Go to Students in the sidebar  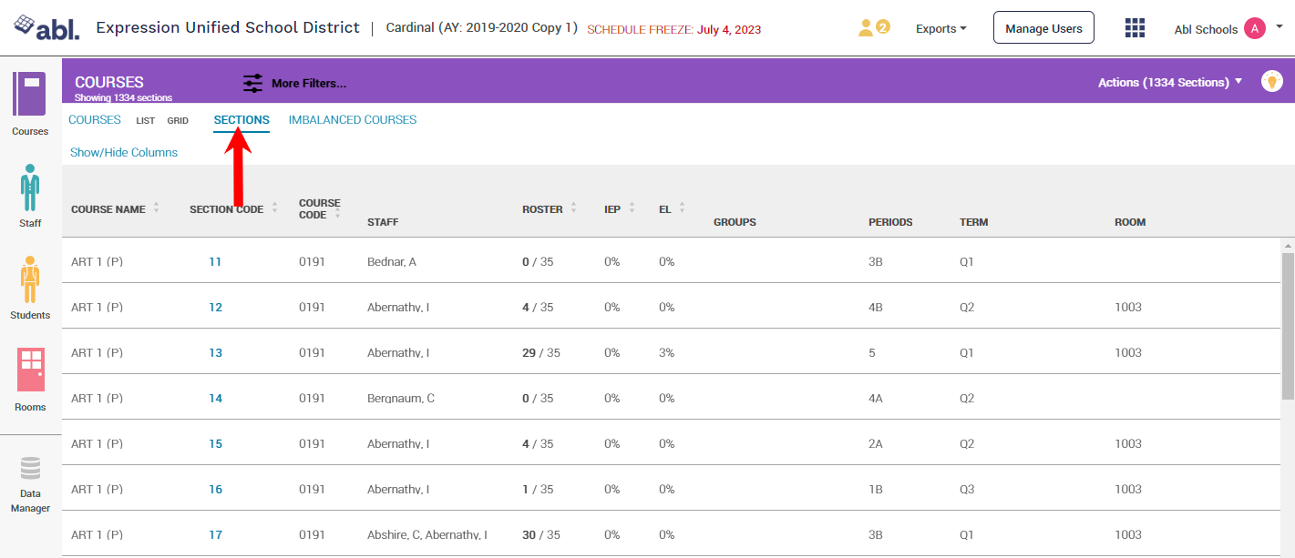(x=30, y=279)
